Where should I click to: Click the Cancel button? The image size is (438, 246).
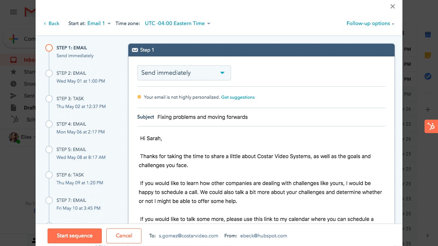(x=124, y=236)
